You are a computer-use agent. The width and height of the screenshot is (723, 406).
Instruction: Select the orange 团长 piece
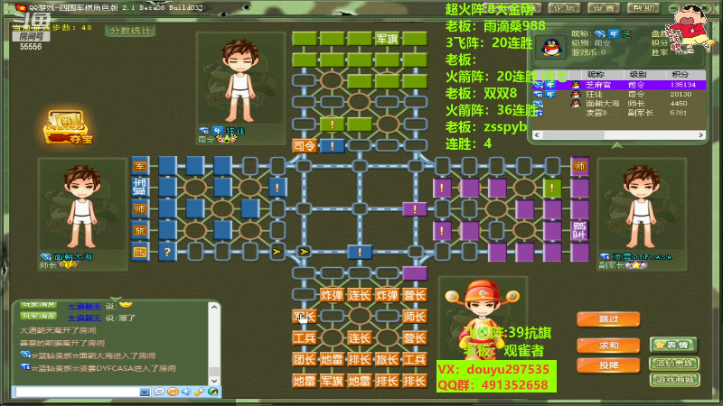coord(305,359)
